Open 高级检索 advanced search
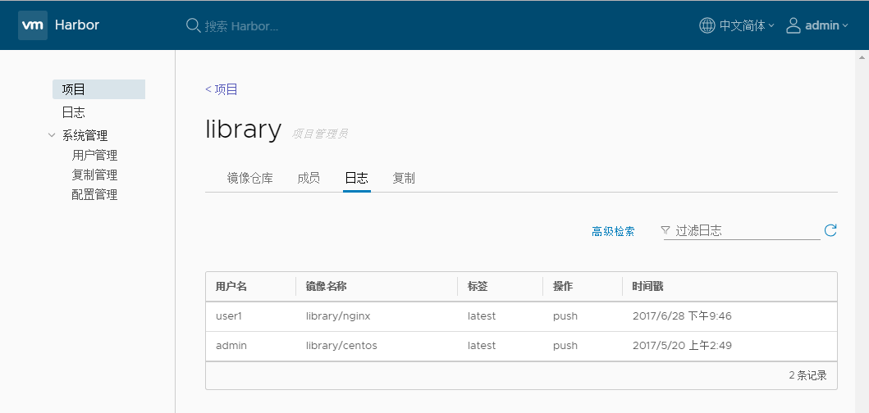 point(613,231)
